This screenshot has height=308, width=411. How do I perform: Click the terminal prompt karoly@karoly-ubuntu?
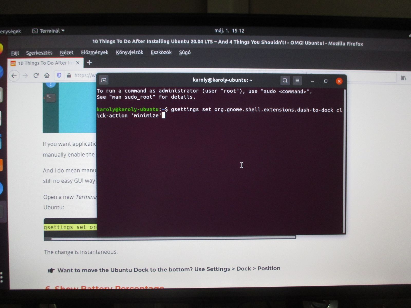(x=128, y=109)
